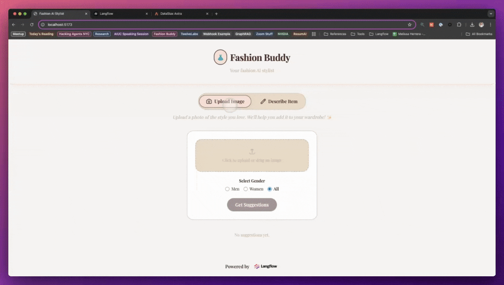The height and width of the screenshot is (285, 504).
Task: Open the References bookmarks folder
Action: (335, 34)
